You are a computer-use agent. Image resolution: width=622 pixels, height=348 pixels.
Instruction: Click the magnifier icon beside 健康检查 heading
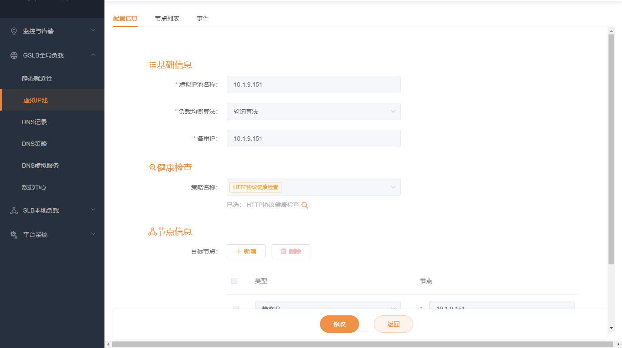(151, 167)
